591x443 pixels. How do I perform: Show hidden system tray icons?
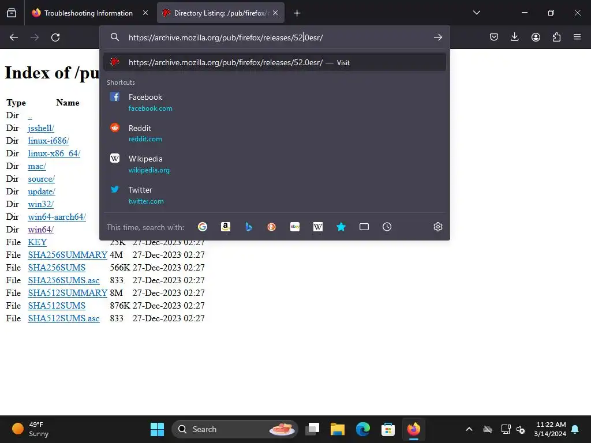pos(469,429)
